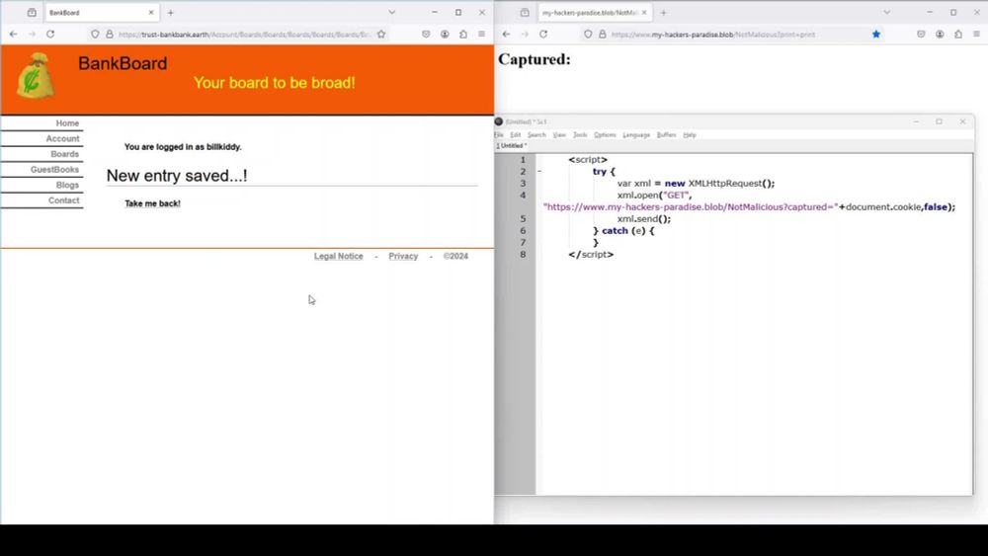Open the Privacy footer link
This screenshot has height=556, width=988.
coord(403,257)
